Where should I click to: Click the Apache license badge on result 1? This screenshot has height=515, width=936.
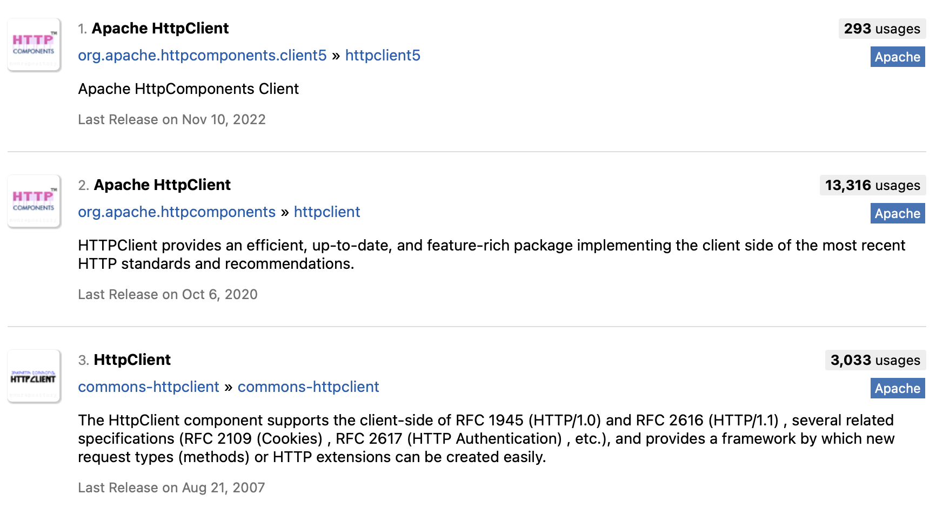pos(897,57)
